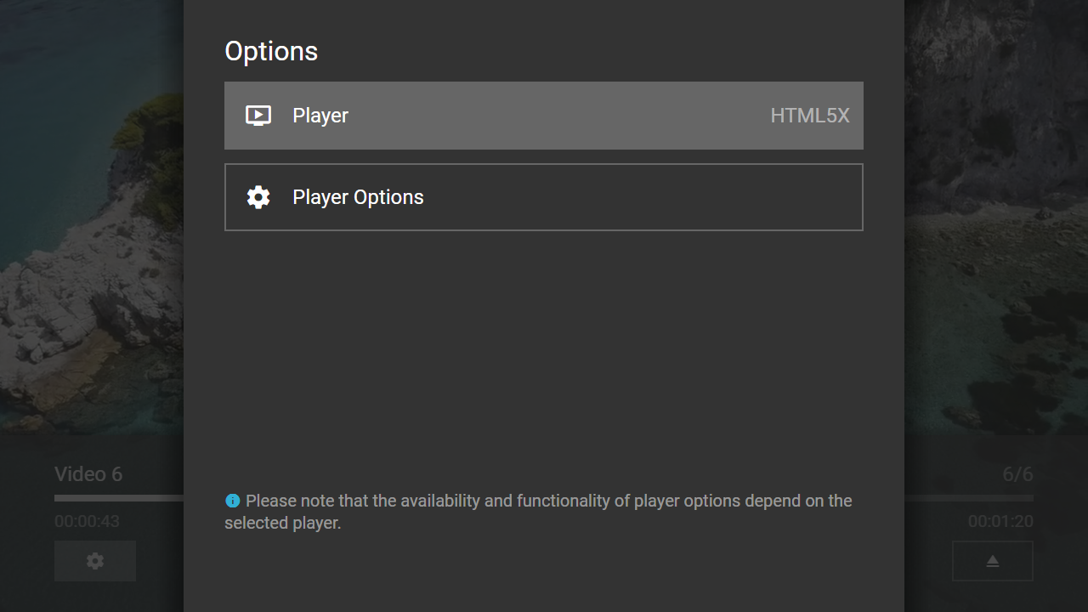Click the note about player option availability
Viewport: 1088px width, 612px height.
(x=544, y=512)
